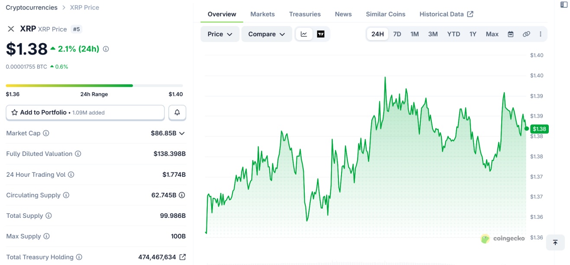This screenshot has height=265, width=570.
Task: Open chart more options menu
Action: [540, 34]
